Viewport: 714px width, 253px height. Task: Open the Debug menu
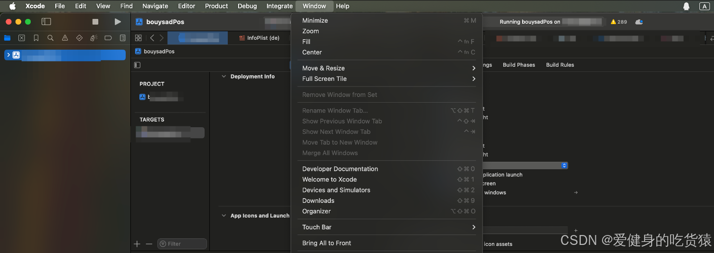click(247, 6)
